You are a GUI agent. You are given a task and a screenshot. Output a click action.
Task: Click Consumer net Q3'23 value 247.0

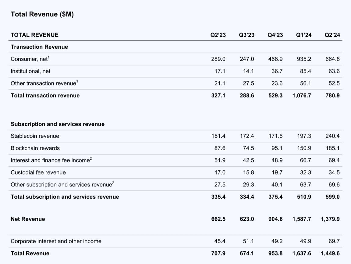click(x=247, y=59)
